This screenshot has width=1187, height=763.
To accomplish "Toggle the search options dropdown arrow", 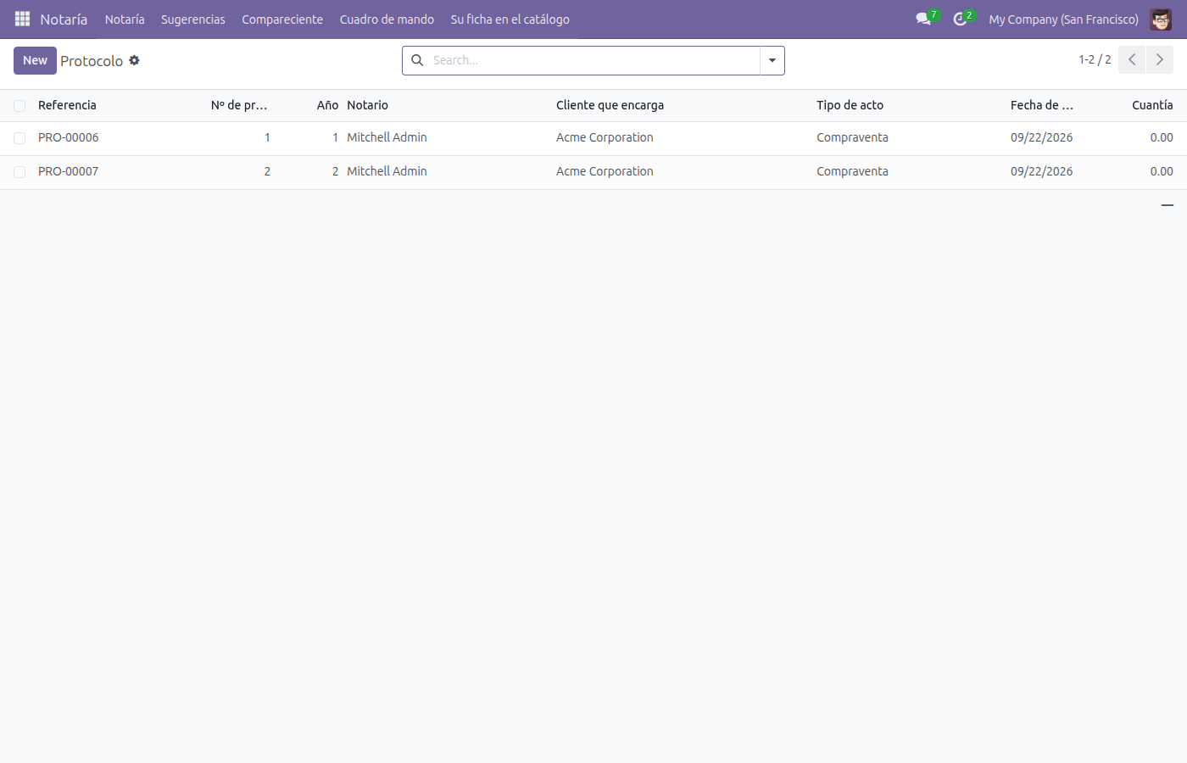I will (x=772, y=60).
